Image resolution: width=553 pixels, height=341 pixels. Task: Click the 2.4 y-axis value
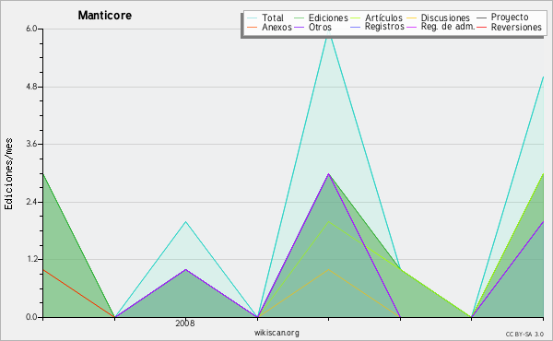tap(31, 202)
